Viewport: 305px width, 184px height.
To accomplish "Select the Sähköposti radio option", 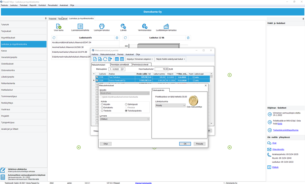I will (x=126, y=104).
